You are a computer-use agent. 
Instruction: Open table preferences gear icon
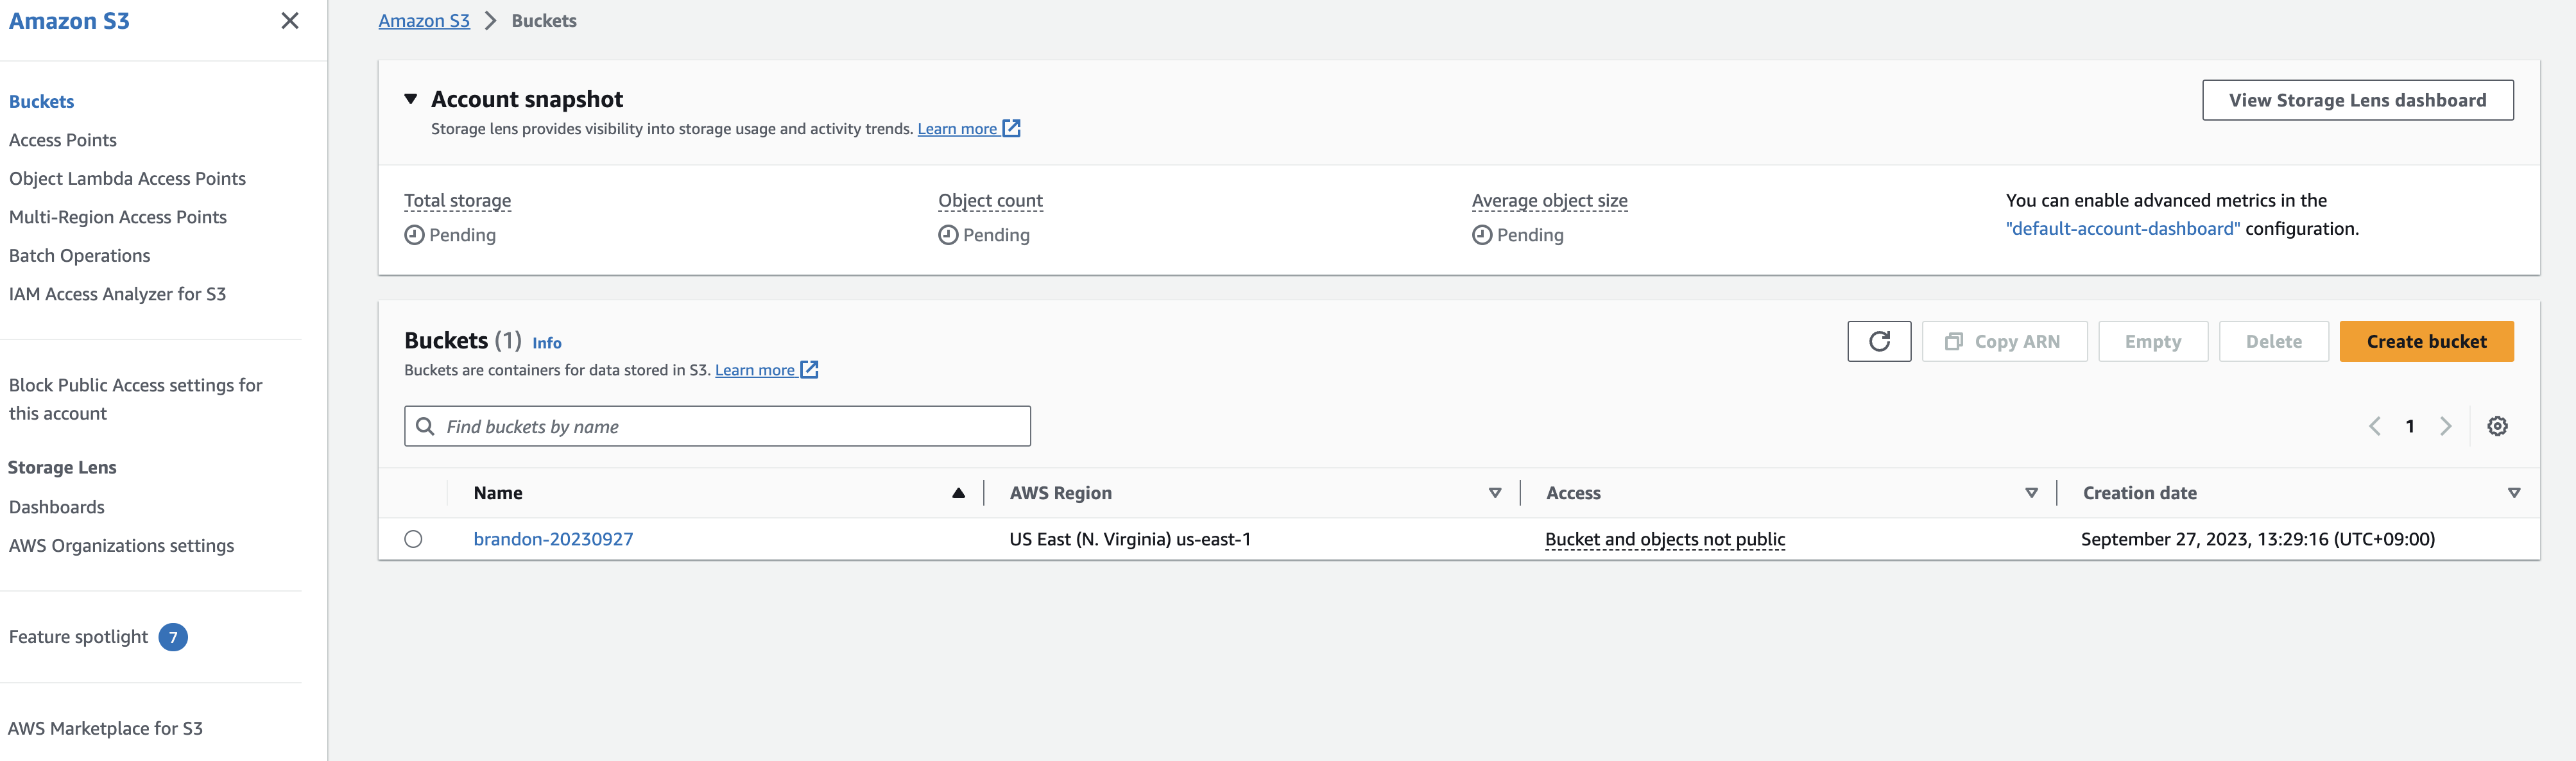click(x=2497, y=426)
